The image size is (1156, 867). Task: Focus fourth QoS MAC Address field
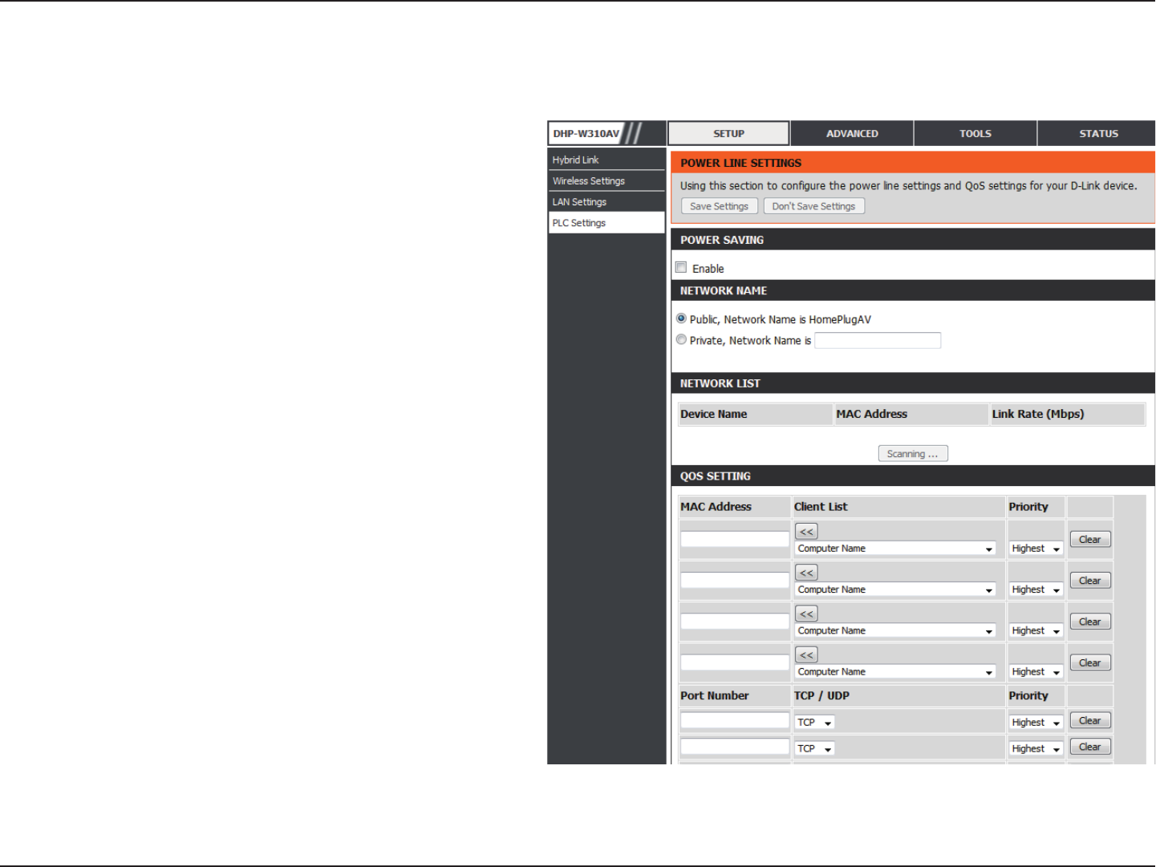click(x=735, y=662)
